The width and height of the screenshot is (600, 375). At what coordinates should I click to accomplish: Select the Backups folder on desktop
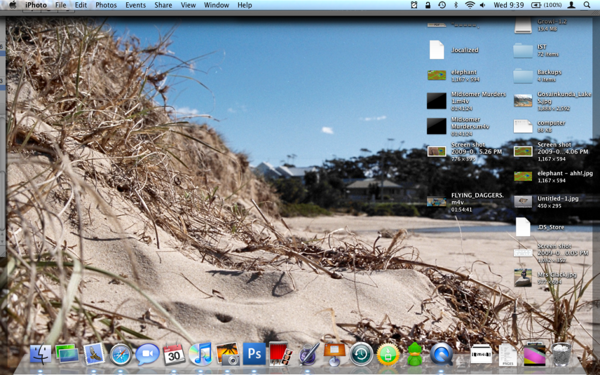pos(523,76)
